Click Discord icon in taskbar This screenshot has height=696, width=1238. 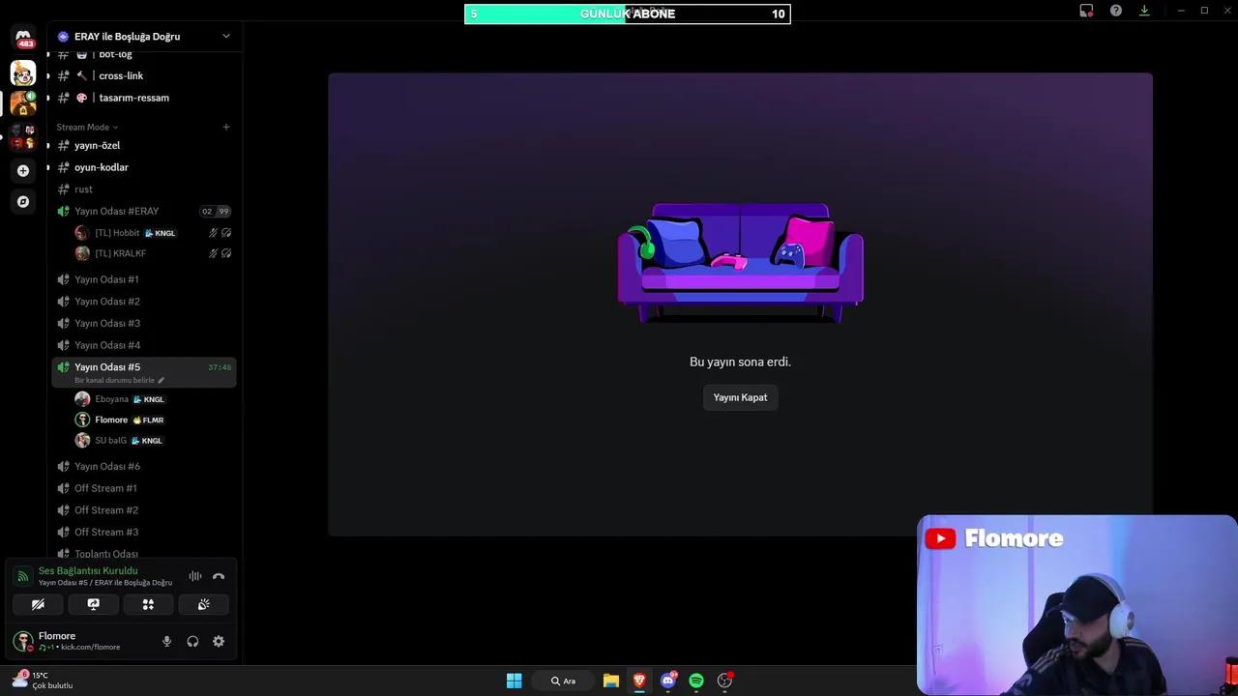(x=667, y=681)
